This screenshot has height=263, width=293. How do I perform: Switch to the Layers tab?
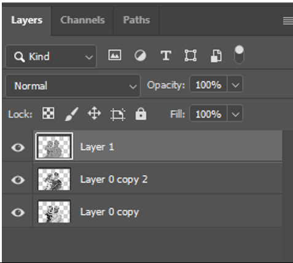tap(27, 20)
